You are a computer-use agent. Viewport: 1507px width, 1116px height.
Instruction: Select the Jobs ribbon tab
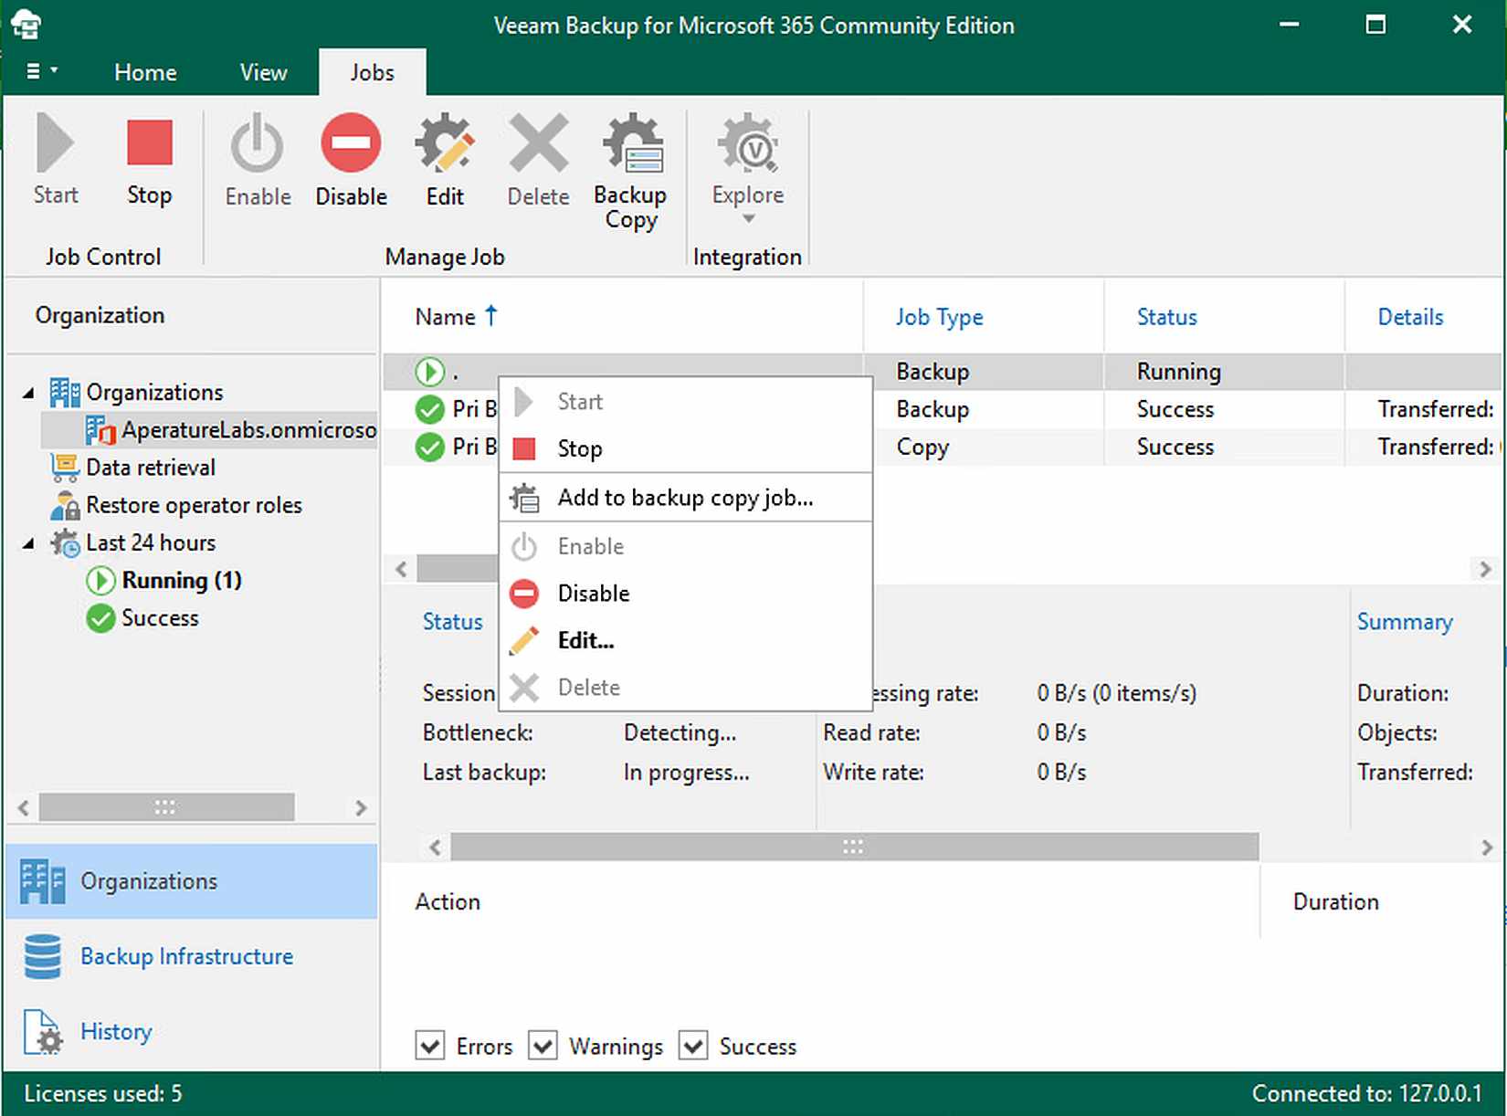point(373,72)
